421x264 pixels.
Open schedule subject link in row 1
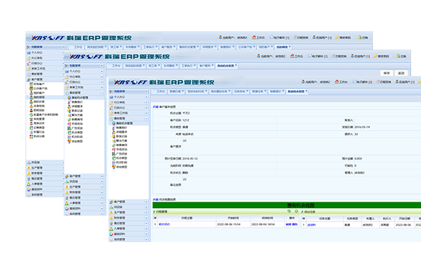coord(164,224)
